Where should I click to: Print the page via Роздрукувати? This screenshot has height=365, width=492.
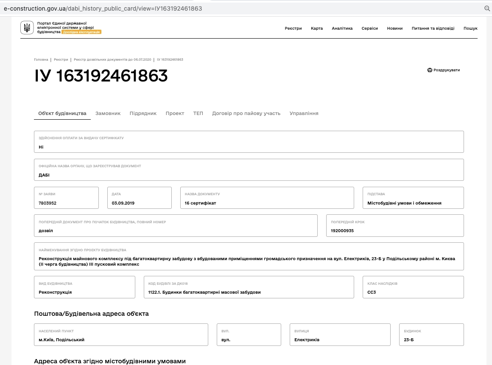click(443, 70)
